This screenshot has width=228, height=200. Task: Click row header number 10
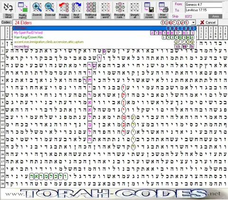pos(3,109)
